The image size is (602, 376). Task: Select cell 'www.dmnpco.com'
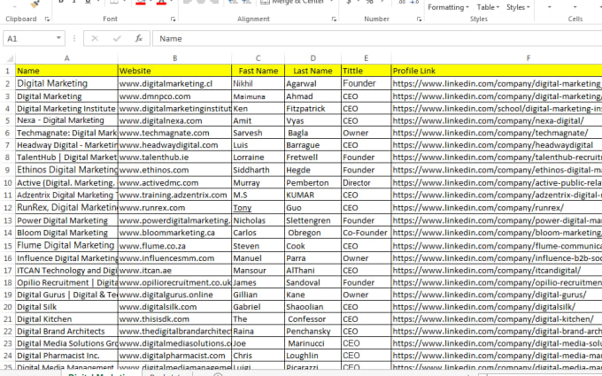pyautogui.click(x=174, y=96)
